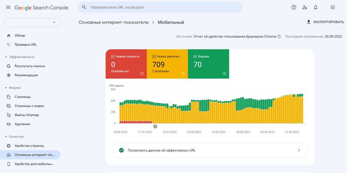Click the date 26.09.2022 last update
Image resolution: width=347 pixels, height=173 pixels.
tap(333, 37)
